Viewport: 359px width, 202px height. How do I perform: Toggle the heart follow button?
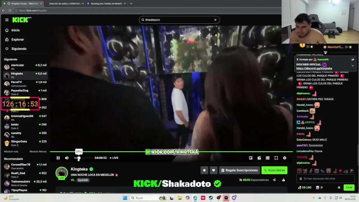coord(213,170)
